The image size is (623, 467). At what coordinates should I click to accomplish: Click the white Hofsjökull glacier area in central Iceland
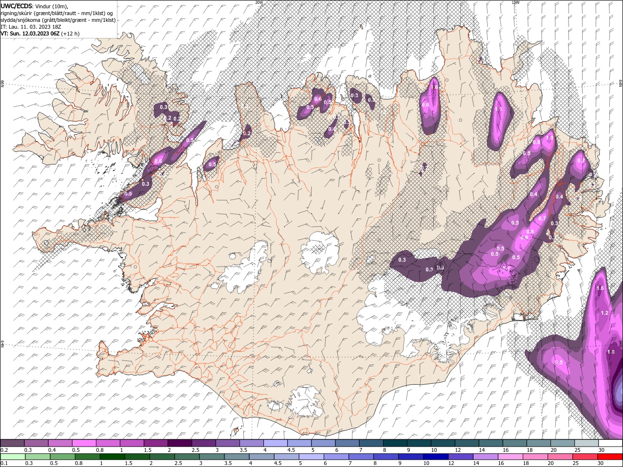320,252
